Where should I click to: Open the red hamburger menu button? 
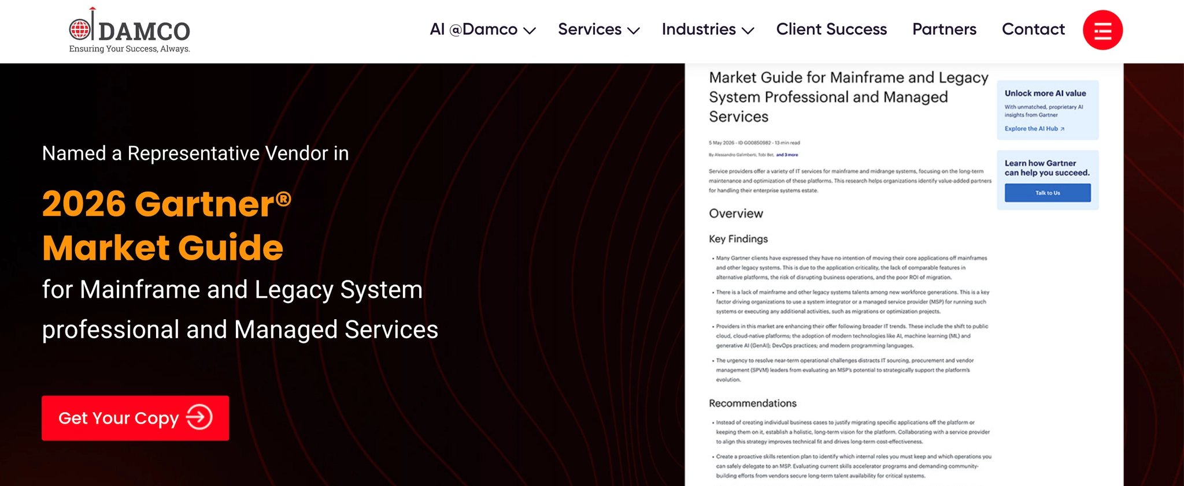click(x=1102, y=30)
